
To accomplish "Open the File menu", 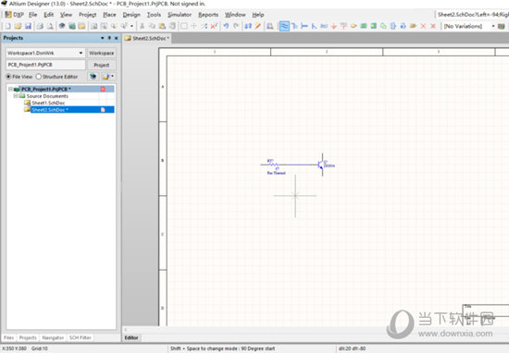I will click(32, 15).
